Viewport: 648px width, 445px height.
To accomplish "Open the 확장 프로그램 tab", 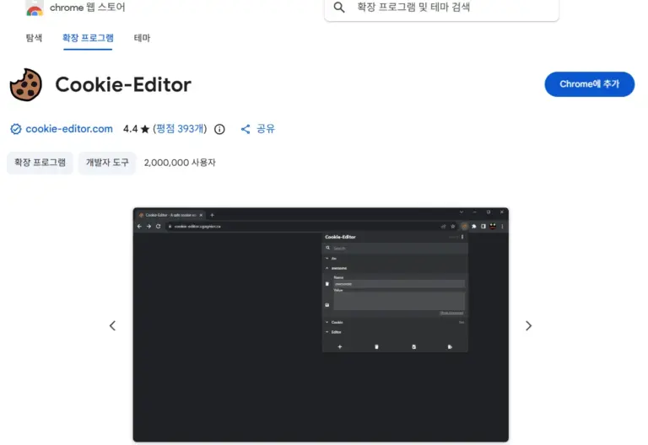I will 88,38.
